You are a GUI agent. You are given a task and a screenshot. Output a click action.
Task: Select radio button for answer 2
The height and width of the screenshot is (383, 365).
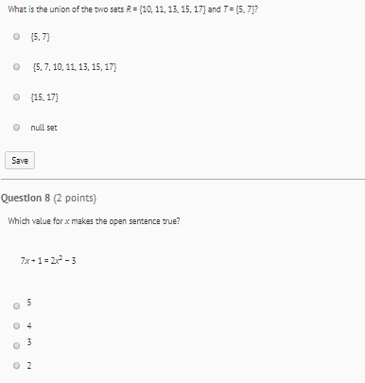pyautogui.click(x=16, y=365)
